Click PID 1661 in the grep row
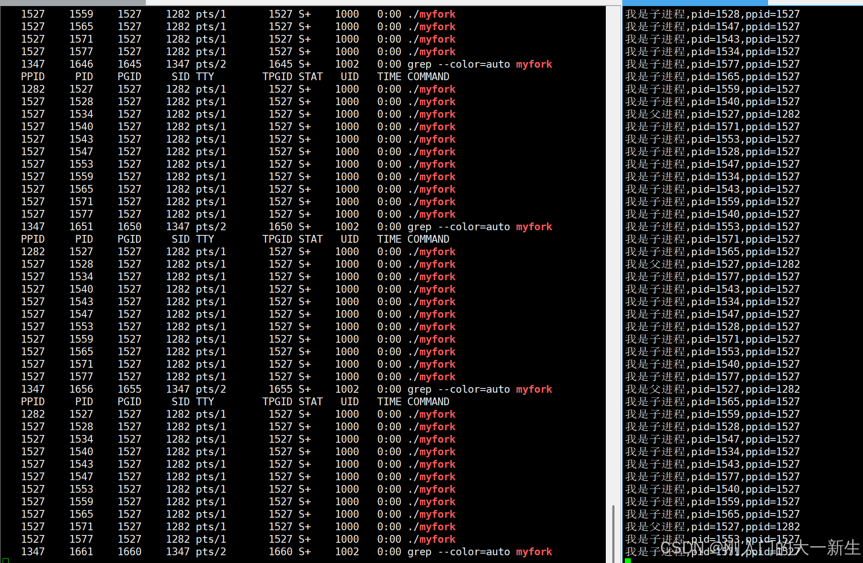 tap(81, 552)
